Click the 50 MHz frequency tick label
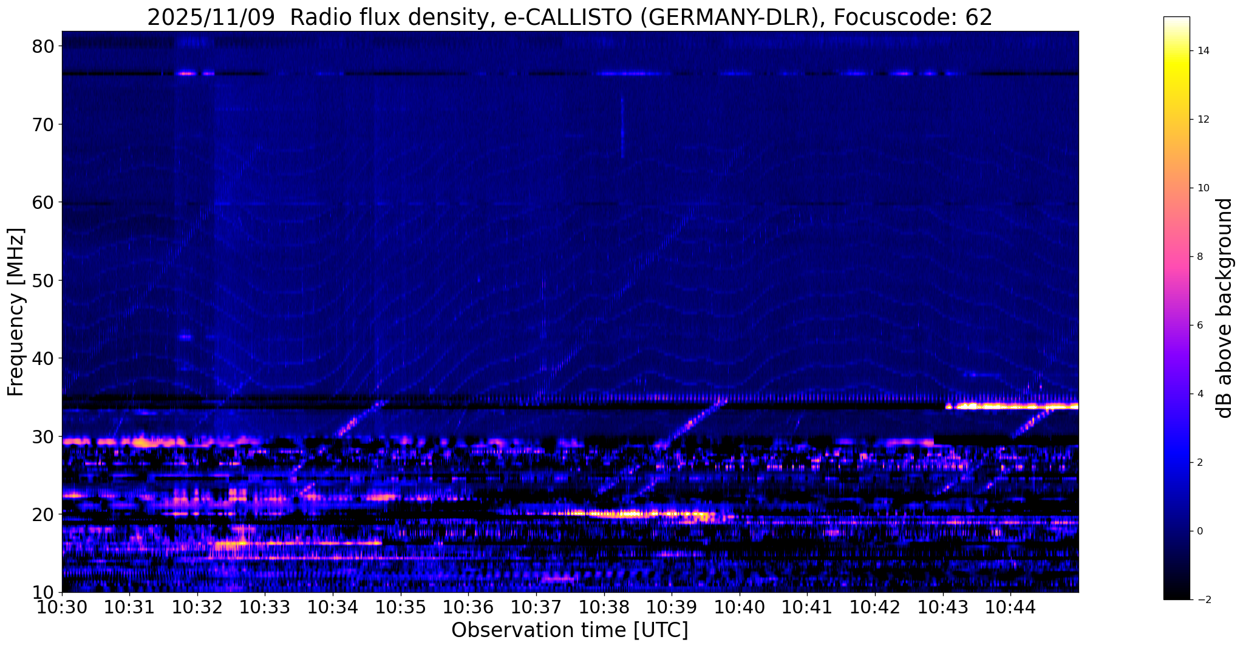Viewport: 1243px width, 648px height. pos(44,281)
